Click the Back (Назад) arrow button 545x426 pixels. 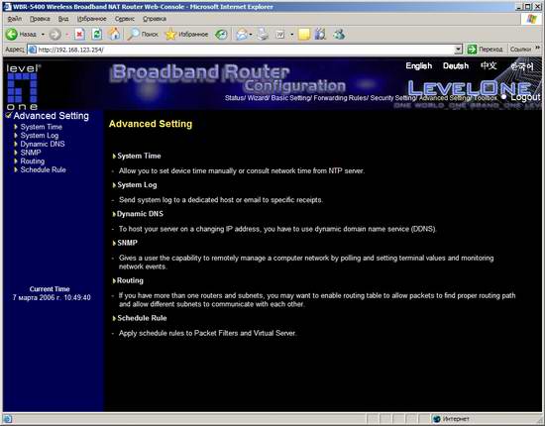[21, 34]
